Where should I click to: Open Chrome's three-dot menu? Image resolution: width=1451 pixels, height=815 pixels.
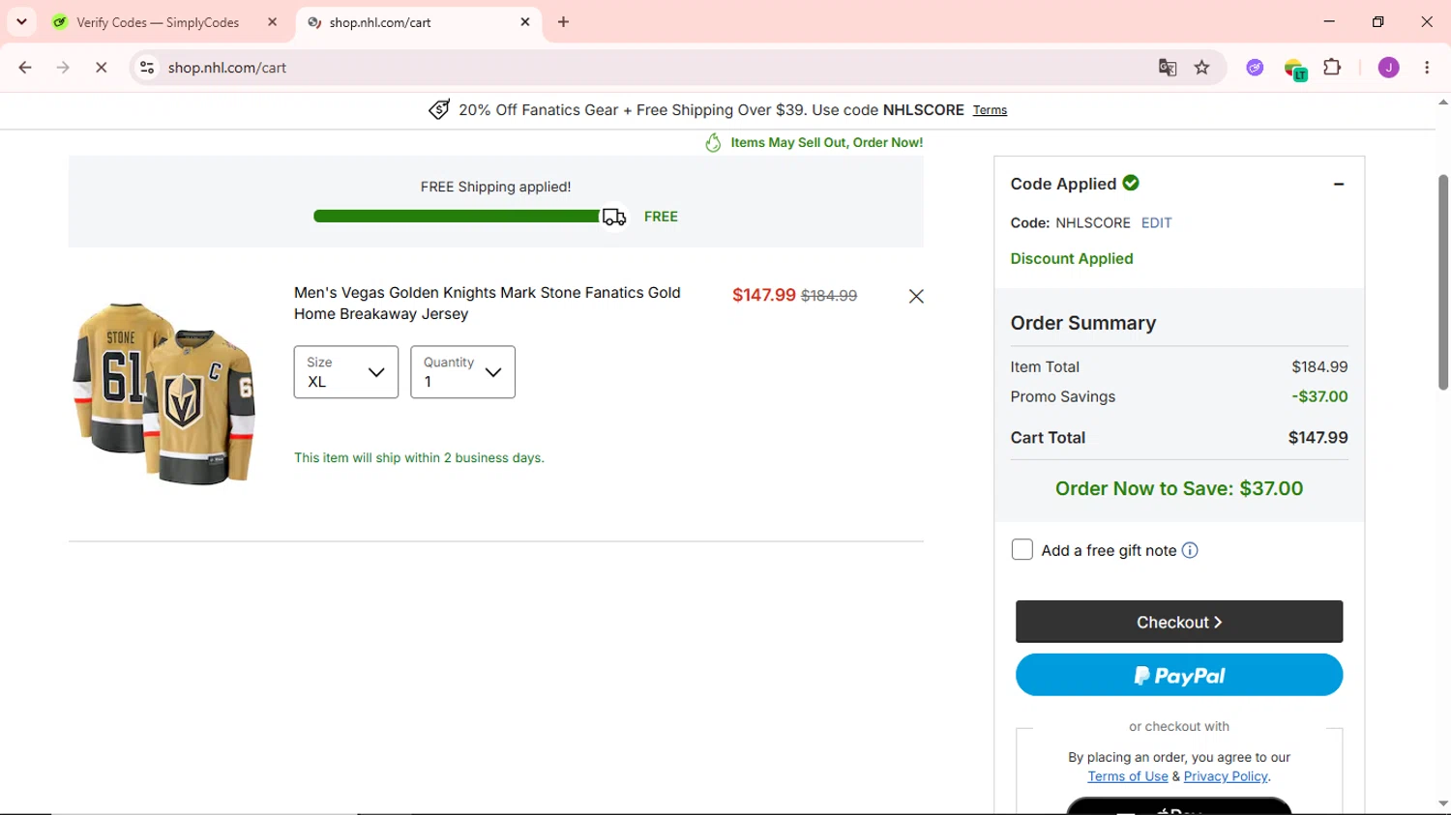[1427, 68]
